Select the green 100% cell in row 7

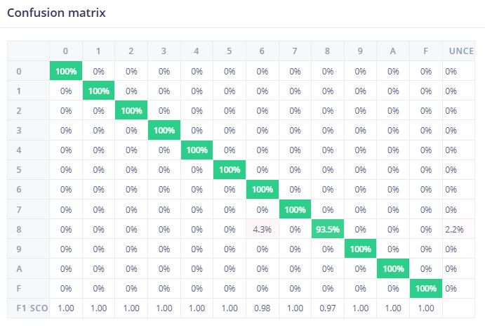pos(295,209)
